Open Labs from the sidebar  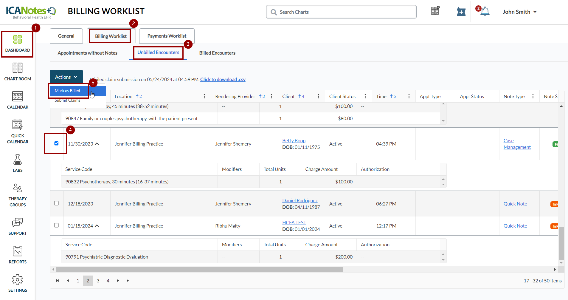pyautogui.click(x=18, y=163)
